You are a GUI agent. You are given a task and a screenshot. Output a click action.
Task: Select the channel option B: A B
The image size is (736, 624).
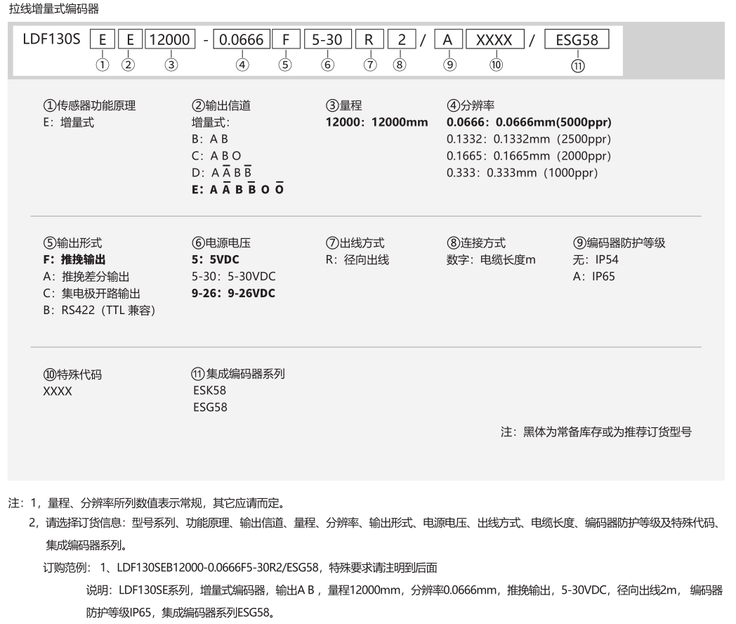click(210, 139)
